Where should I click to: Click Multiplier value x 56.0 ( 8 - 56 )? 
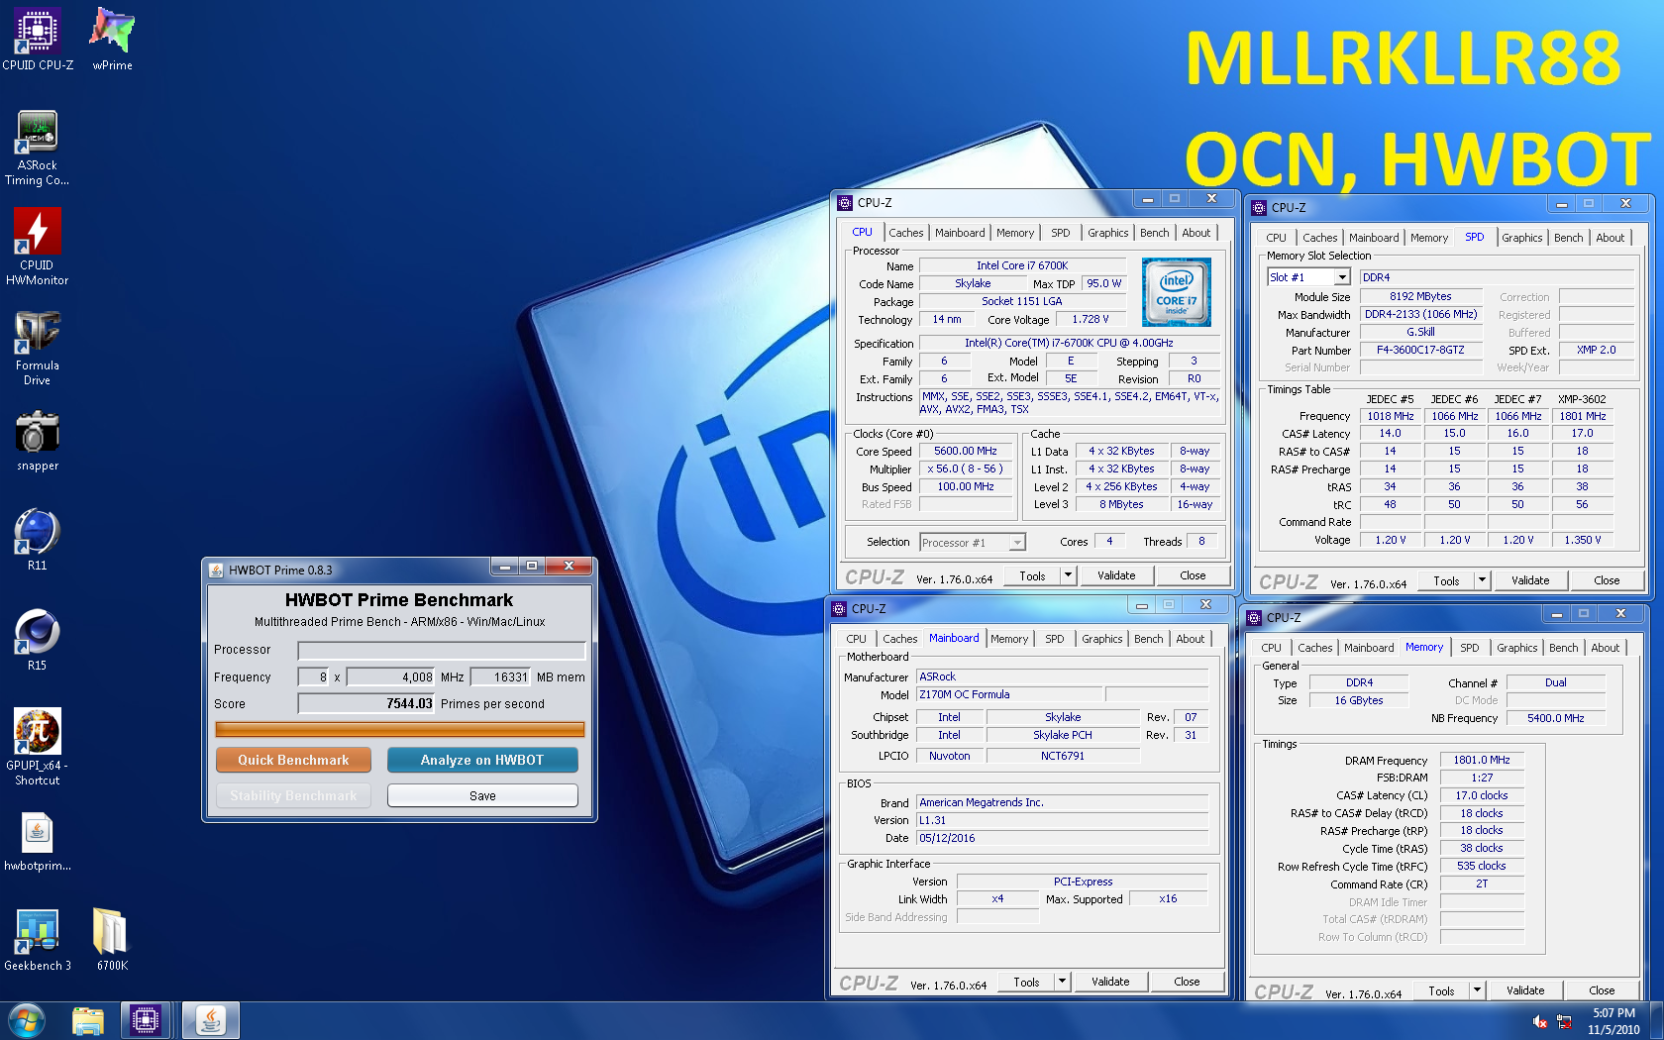pos(966,468)
